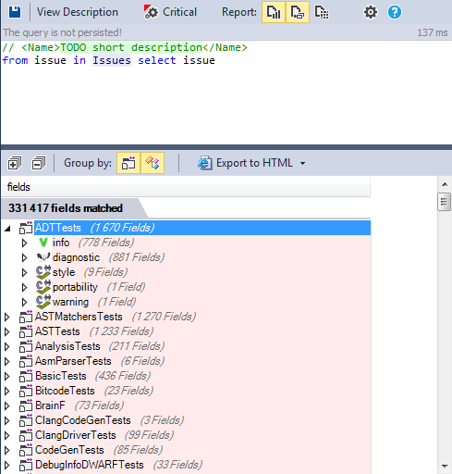Viewport: 452px width, 474px height.
Task: Save the query with the floppy disk icon
Action: tap(15, 12)
